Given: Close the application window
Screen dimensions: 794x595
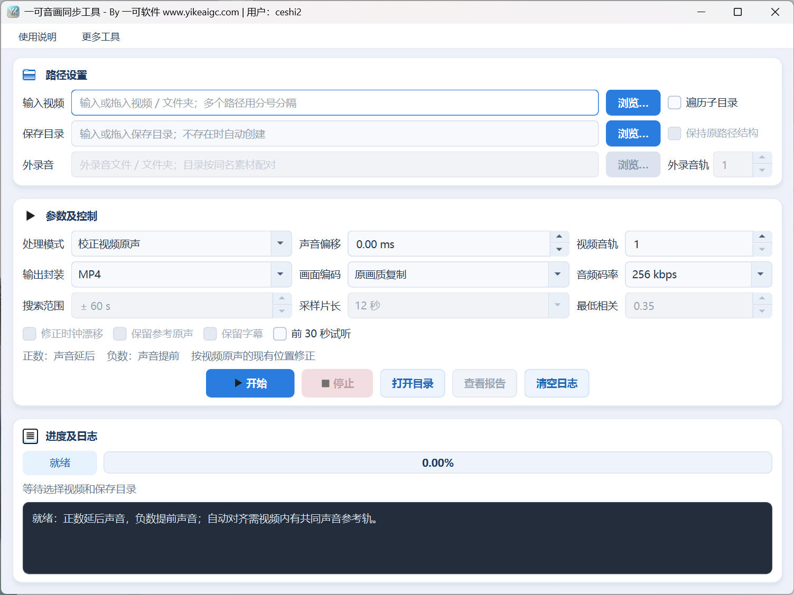Looking at the screenshot, I should coord(775,12).
